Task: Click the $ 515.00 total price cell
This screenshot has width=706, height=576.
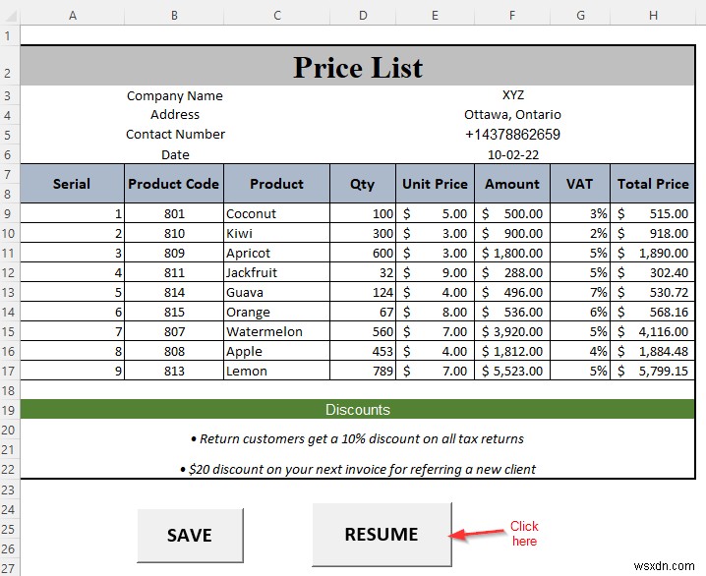Action: pyautogui.click(x=653, y=213)
